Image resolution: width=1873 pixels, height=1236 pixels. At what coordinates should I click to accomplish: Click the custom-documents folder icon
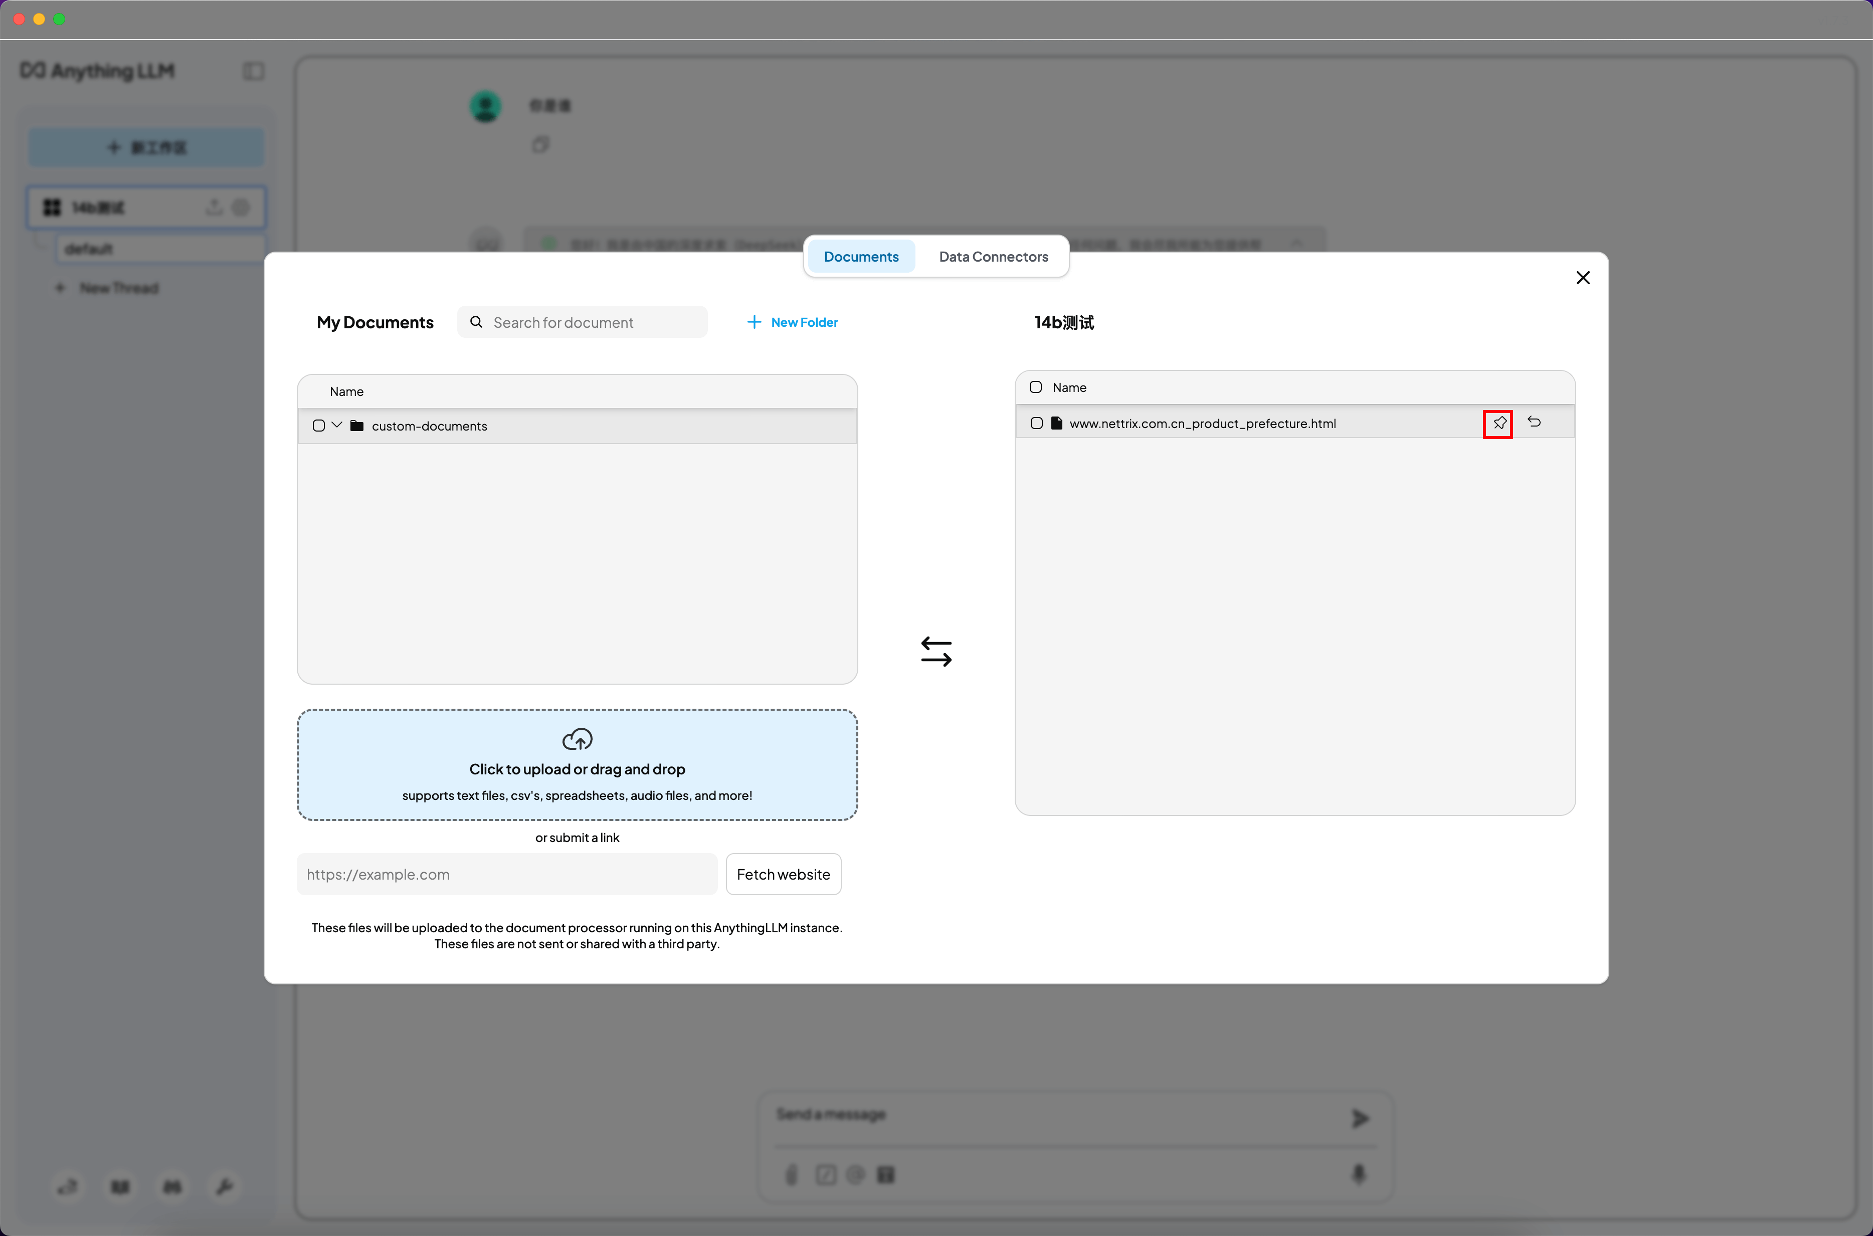357,427
